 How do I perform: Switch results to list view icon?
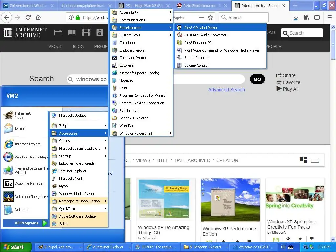(315, 160)
